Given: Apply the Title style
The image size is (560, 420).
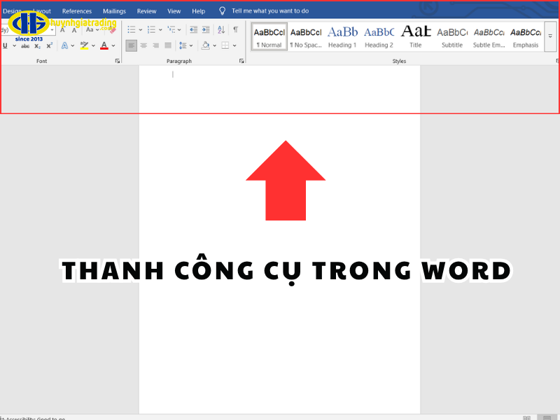Looking at the screenshot, I should pos(416,34).
